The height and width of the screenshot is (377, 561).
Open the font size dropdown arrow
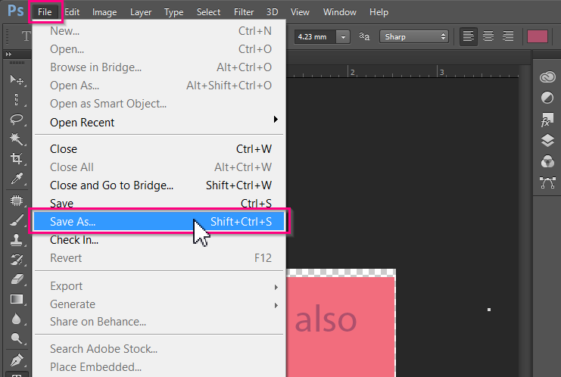tap(343, 37)
